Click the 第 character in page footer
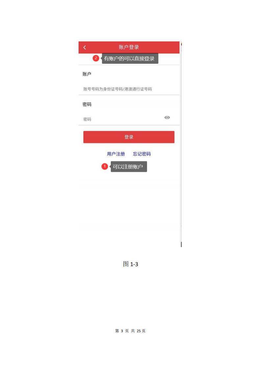The height and width of the screenshot is (369, 261). coord(117,331)
